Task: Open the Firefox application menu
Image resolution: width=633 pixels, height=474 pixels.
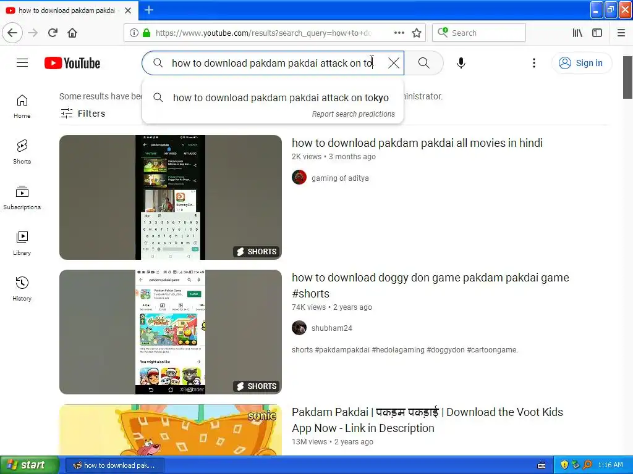Action: [x=621, y=33]
